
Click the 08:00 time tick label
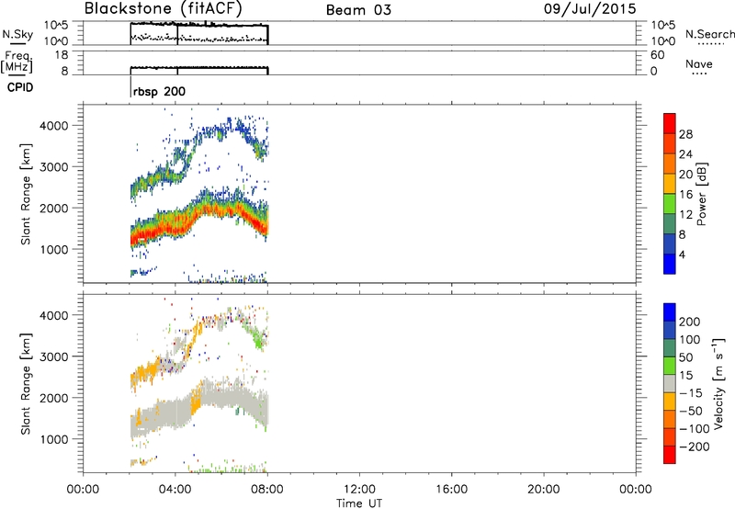[x=267, y=490]
